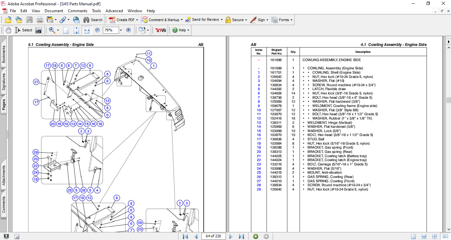Image resolution: width=451 pixels, height=240 pixels.
Task: Click the Print icon
Action: pyautogui.click(x=40, y=20)
